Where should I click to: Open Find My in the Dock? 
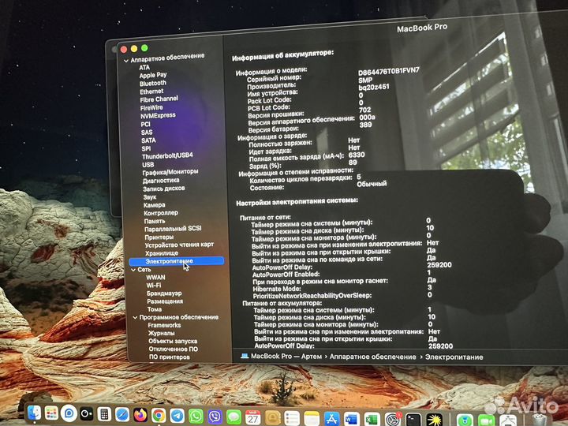click(465, 420)
